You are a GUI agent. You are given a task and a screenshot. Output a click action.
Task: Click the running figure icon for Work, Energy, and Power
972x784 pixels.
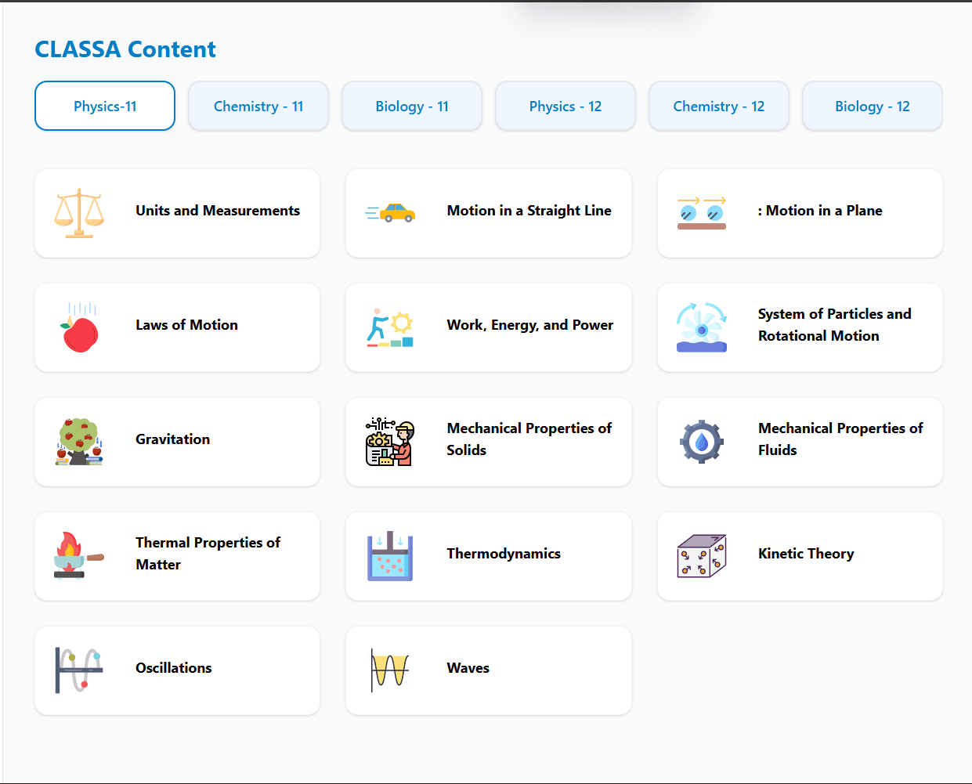(x=389, y=326)
